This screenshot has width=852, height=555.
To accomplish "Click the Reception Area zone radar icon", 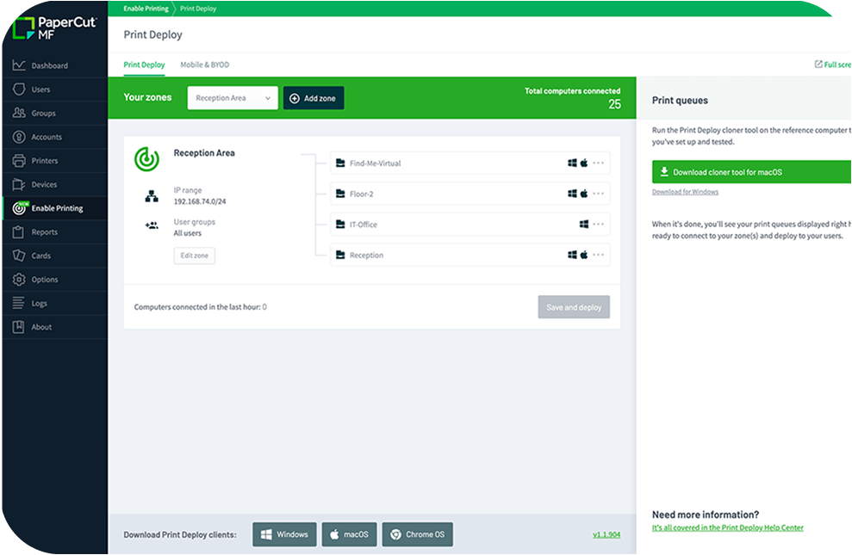I will click(146, 159).
